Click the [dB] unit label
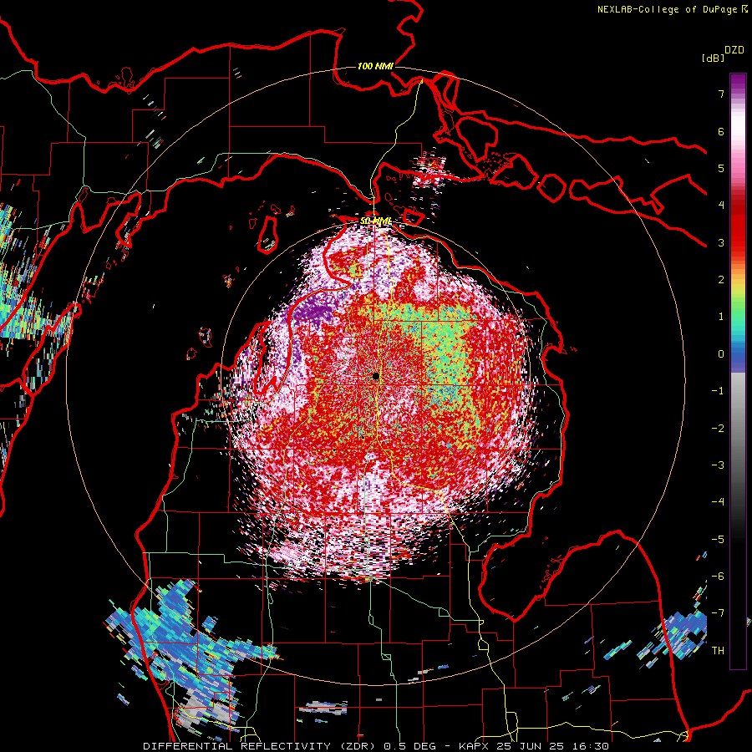The height and width of the screenshot is (752, 752). click(x=713, y=58)
